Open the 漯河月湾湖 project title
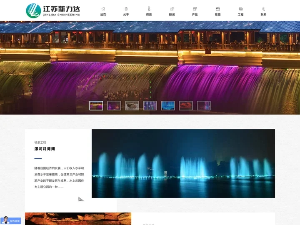The height and width of the screenshot is (225, 300). (45, 149)
